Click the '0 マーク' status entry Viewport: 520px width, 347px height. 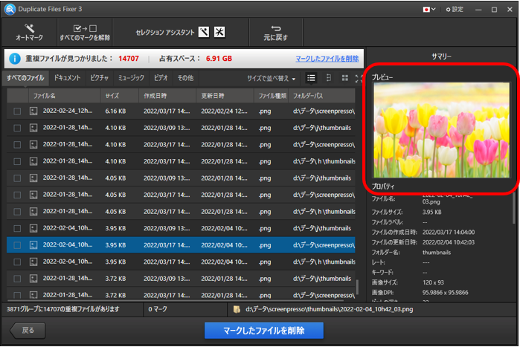click(158, 309)
